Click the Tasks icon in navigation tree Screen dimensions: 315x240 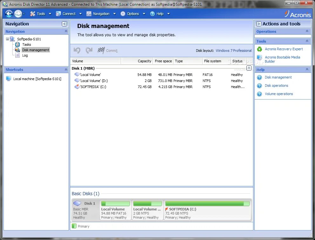coord(18,44)
